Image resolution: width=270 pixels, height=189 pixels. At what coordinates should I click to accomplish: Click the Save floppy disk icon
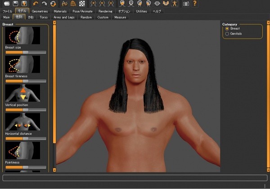pyautogui.click(x=16, y=4)
